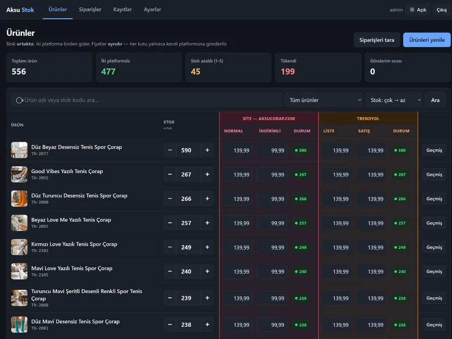Decrease stock for Good Vibes Yazılı Tenis Çorap
Screen dimensions: 452x339
click(x=170, y=174)
